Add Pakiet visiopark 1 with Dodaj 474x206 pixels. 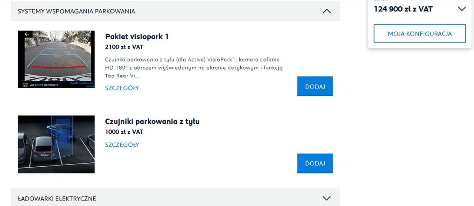click(x=315, y=86)
